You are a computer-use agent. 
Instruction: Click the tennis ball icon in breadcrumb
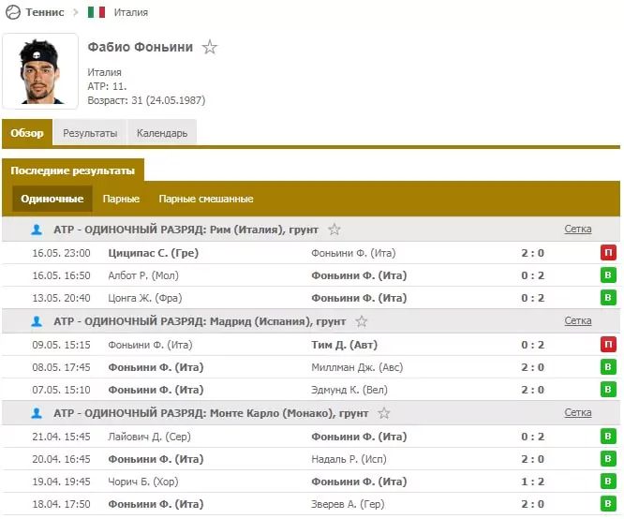13,12
